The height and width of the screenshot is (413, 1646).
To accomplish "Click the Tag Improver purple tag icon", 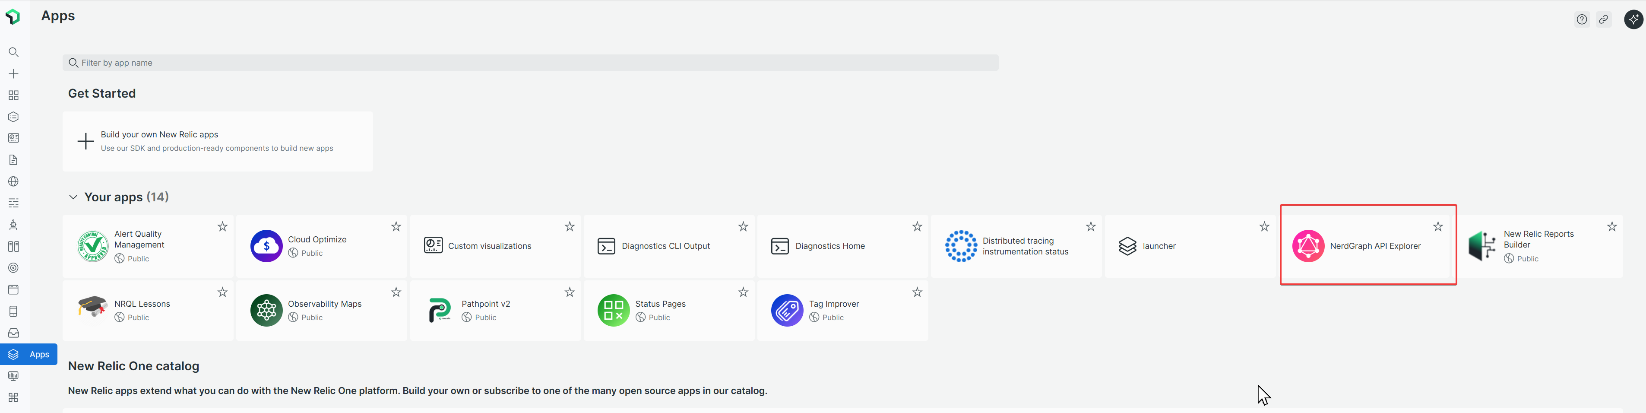I will [x=787, y=311].
